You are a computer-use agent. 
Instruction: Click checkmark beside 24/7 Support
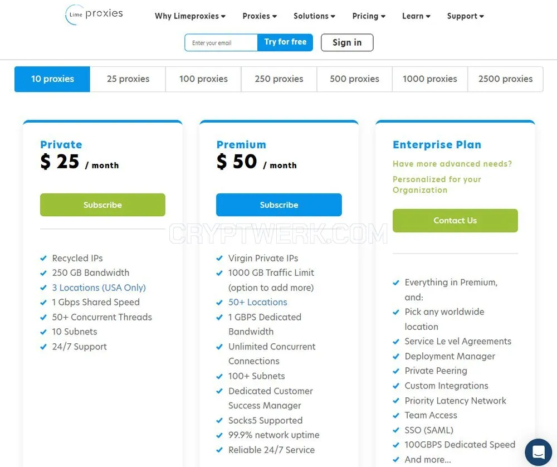tap(43, 347)
